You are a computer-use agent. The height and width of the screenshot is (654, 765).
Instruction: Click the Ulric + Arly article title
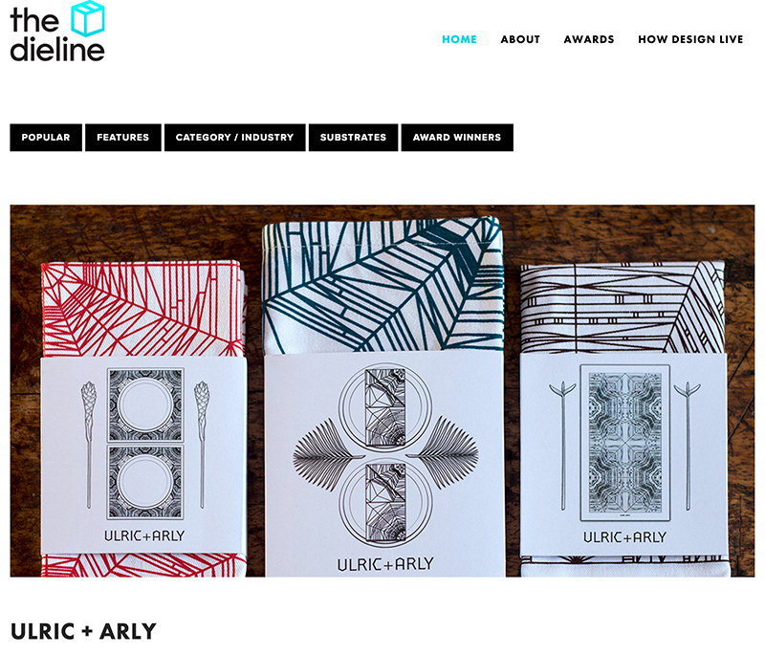click(x=83, y=632)
